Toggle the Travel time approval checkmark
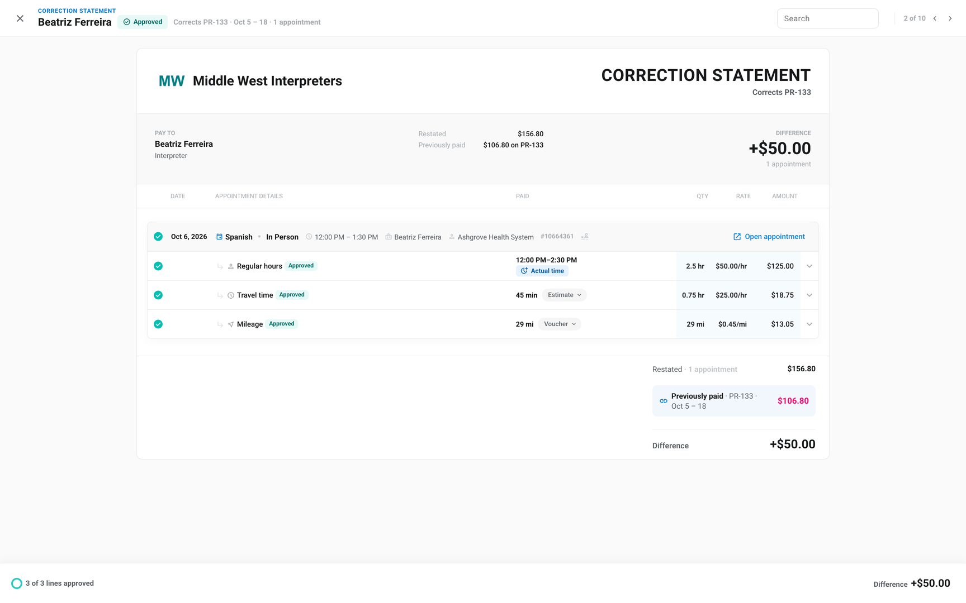Screen dimensions: 966x603 coord(158,295)
